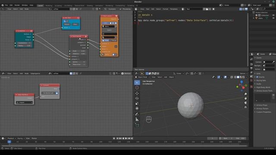Open the Import dropdown on Data Interface node
Screen dimensions: 276x155
coord(24,102)
